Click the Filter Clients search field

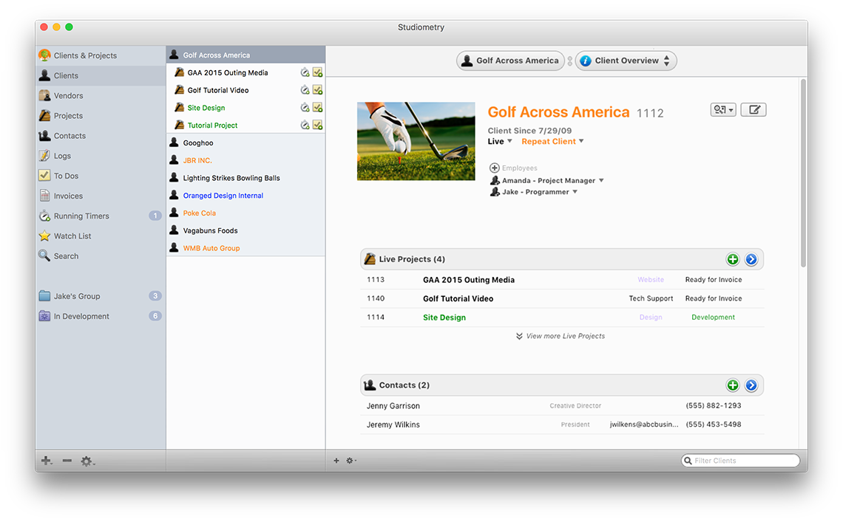click(740, 461)
